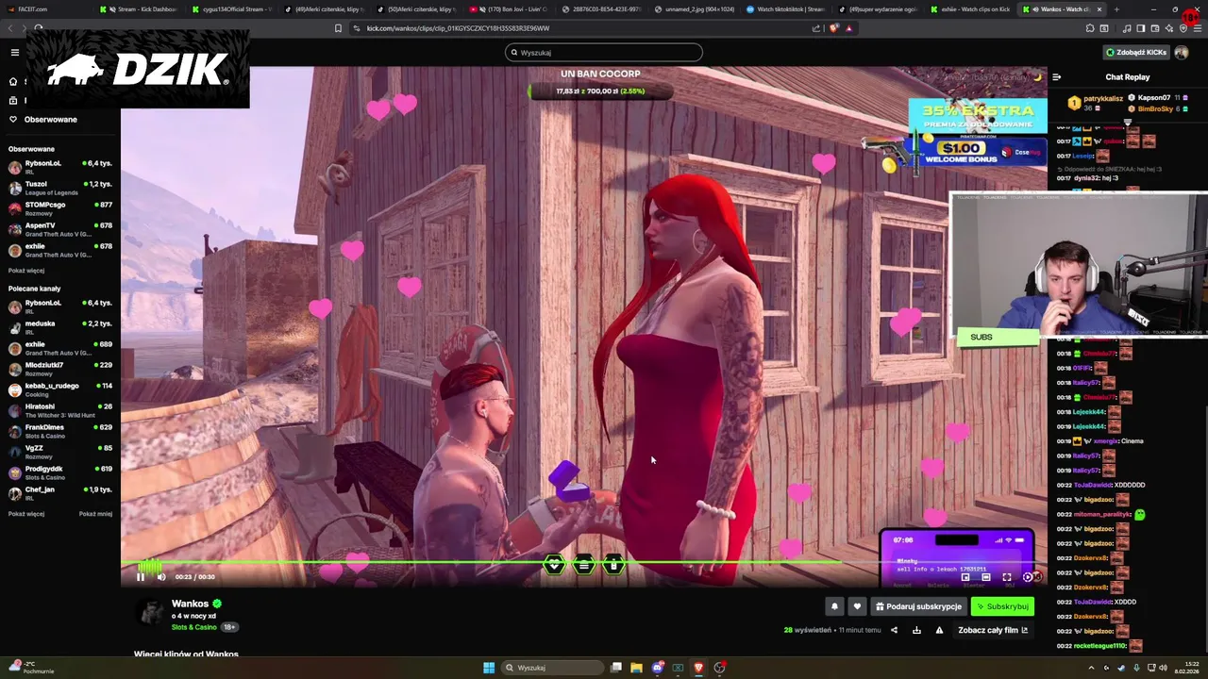Click the Zdobądź KICKs button

point(1136,52)
